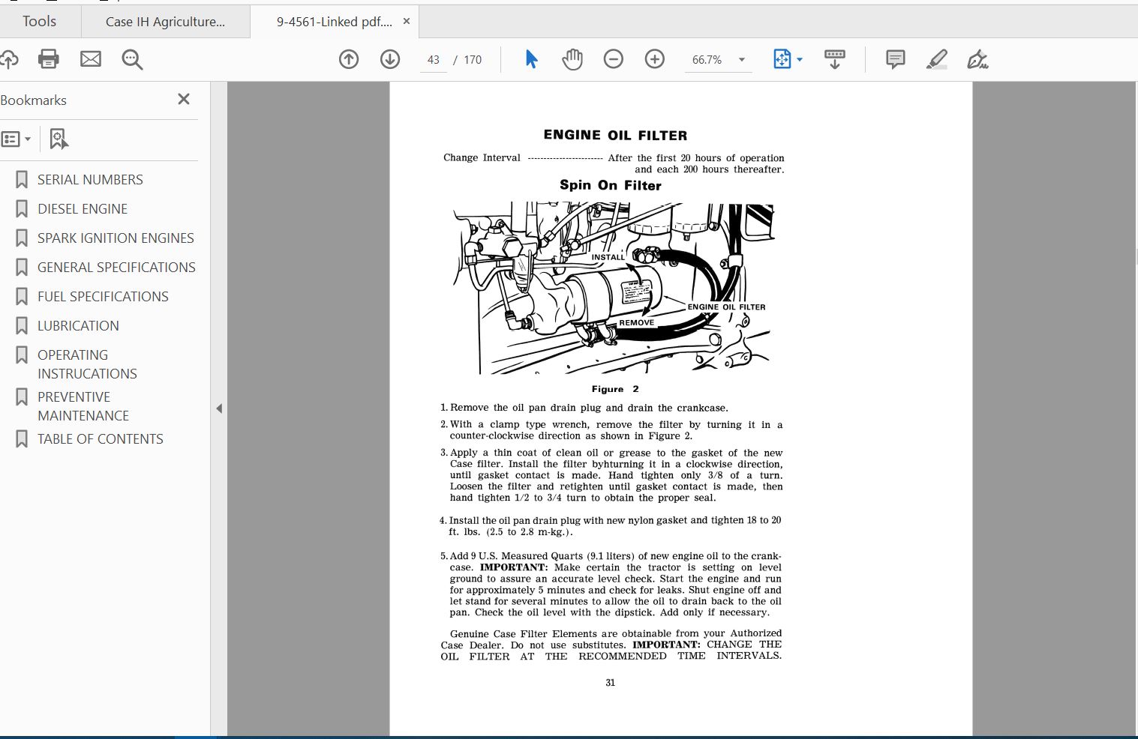Send file by email envelope icon
Image resolution: width=1138 pixels, height=739 pixels.
pyautogui.click(x=91, y=59)
